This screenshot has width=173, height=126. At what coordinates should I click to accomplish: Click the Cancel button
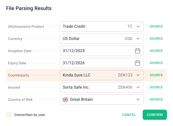point(129,115)
